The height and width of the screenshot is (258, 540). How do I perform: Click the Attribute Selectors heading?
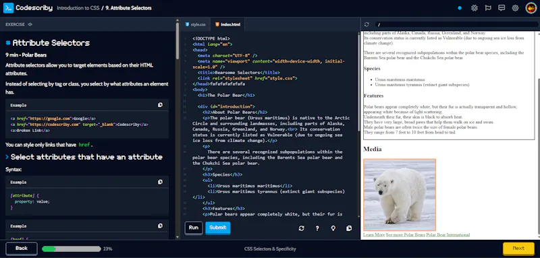[x=51, y=43]
